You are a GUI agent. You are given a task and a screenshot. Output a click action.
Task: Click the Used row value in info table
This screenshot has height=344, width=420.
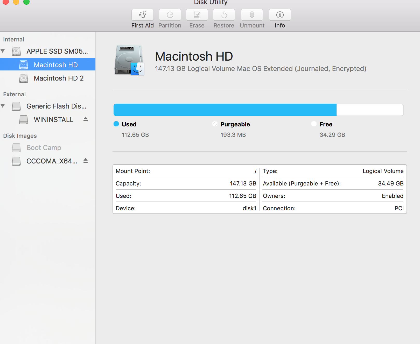243,196
